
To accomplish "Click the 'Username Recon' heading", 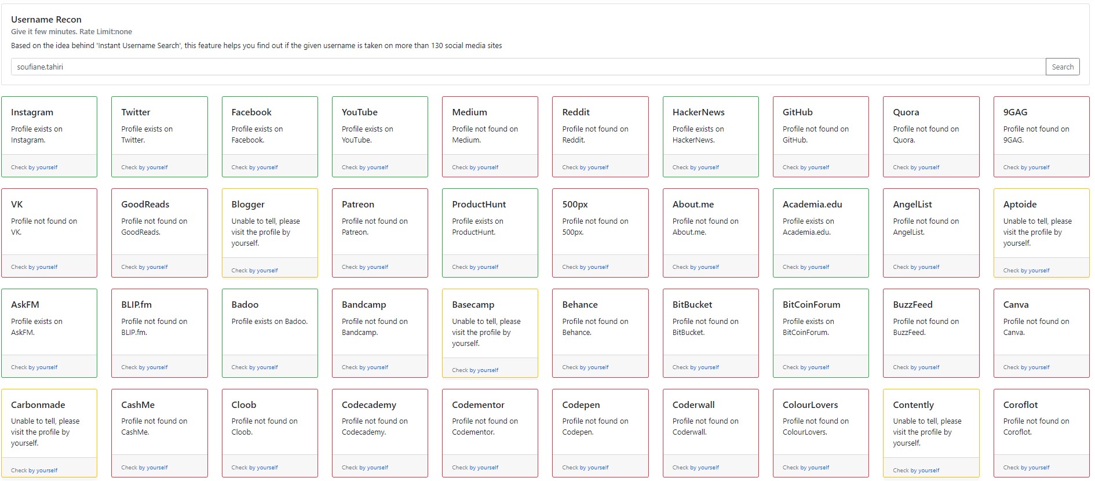I will [46, 20].
